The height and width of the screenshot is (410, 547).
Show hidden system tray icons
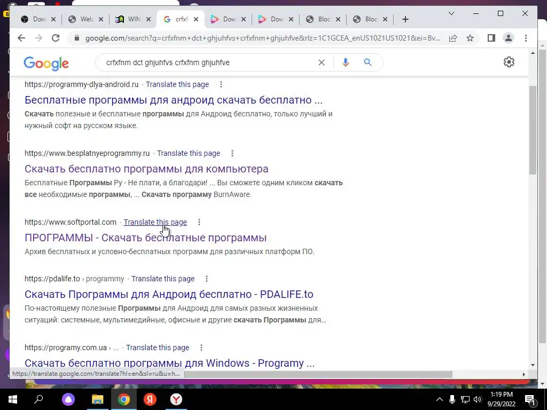point(440,399)
